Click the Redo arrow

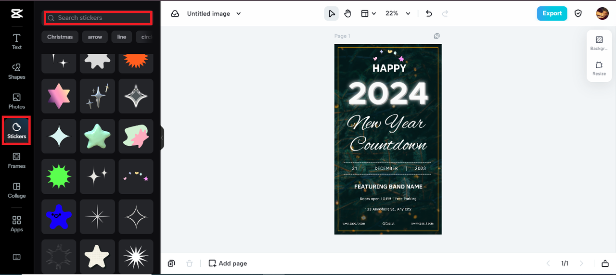[445, 13]
